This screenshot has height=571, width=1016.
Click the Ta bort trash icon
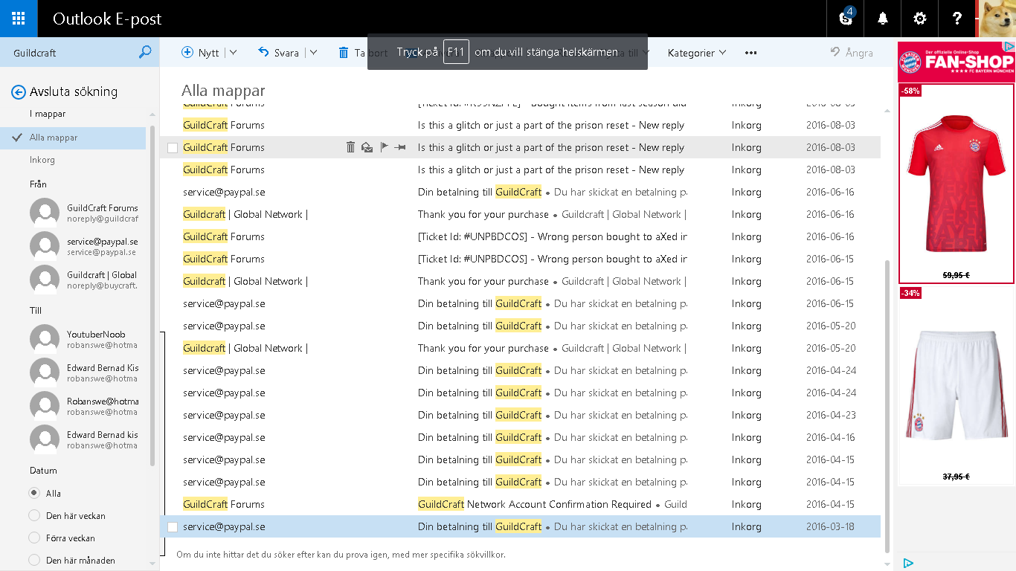344,53
